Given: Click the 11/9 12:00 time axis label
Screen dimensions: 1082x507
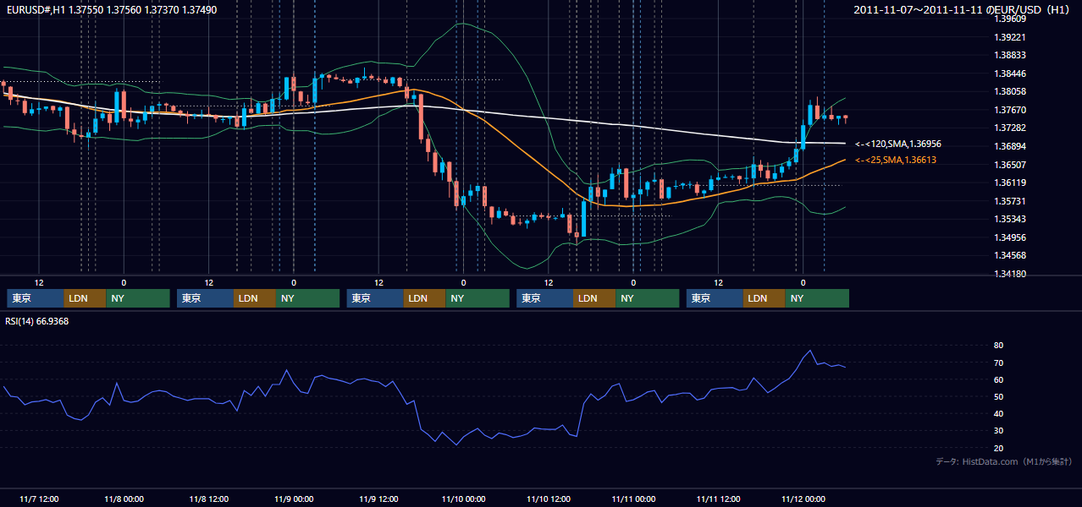Looking at the screenshot, I should pos(379,499).
